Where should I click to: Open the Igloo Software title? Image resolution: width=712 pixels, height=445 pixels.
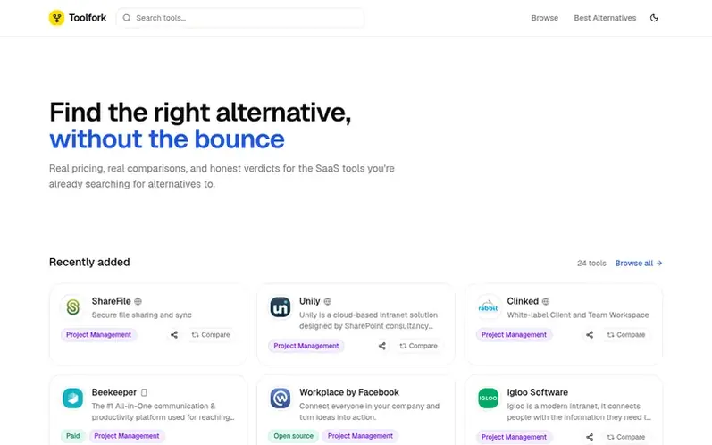click(x=537, y=392)
